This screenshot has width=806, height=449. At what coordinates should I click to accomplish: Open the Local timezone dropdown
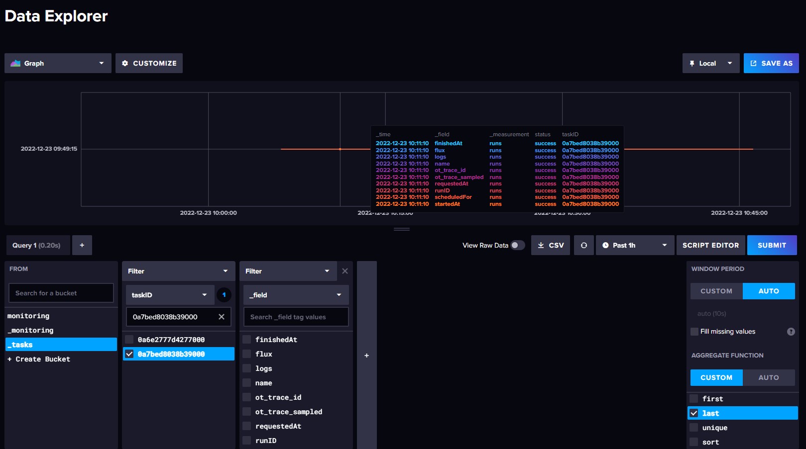pyautogui.click(x=711, y=63)
